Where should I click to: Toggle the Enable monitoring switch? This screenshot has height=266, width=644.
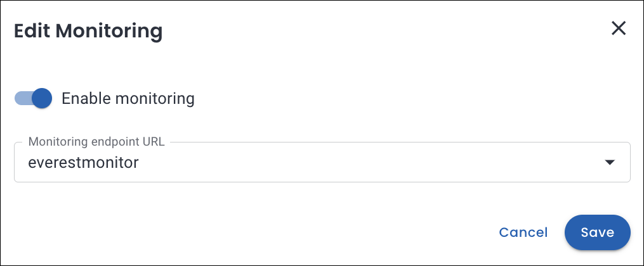(33, 98)
